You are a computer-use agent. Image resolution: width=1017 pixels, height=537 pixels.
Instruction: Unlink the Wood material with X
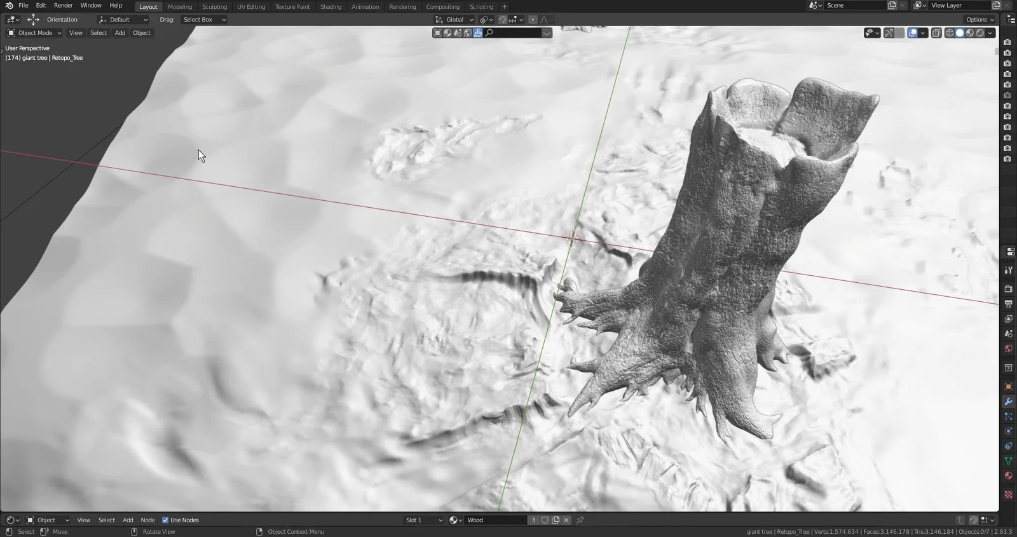click(x=566, y=520)
